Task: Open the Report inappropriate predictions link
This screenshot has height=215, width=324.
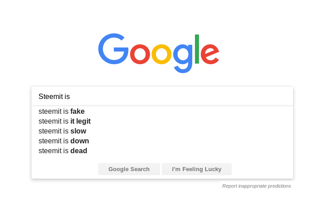Action: pyautogui.click(x=256, y=186)
